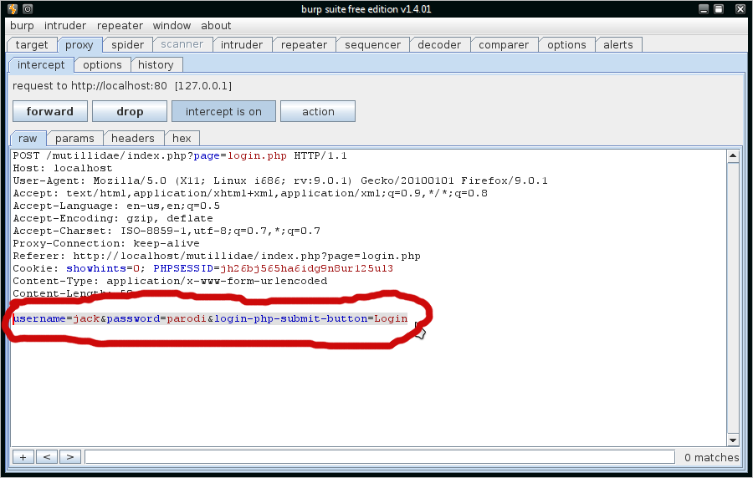Open the repeater menu in menu bar
Screen dimensions: 753x478
120,25
